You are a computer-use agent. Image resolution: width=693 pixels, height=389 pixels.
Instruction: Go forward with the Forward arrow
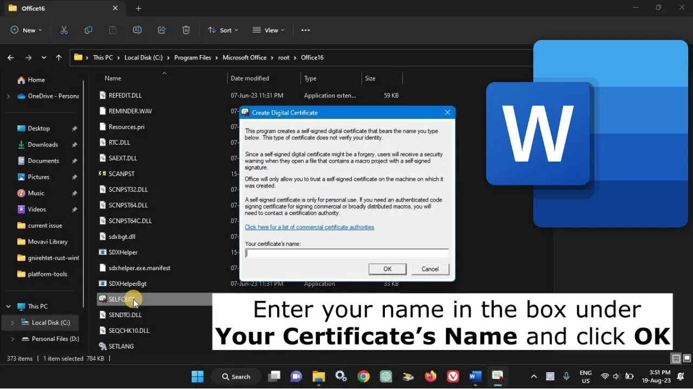coord(28,57)
